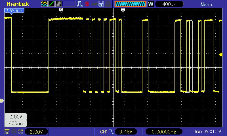The image size is (227, 136).
Task: Select the yellow and cyan waveform display icon
Action: [x=44, y=4]
